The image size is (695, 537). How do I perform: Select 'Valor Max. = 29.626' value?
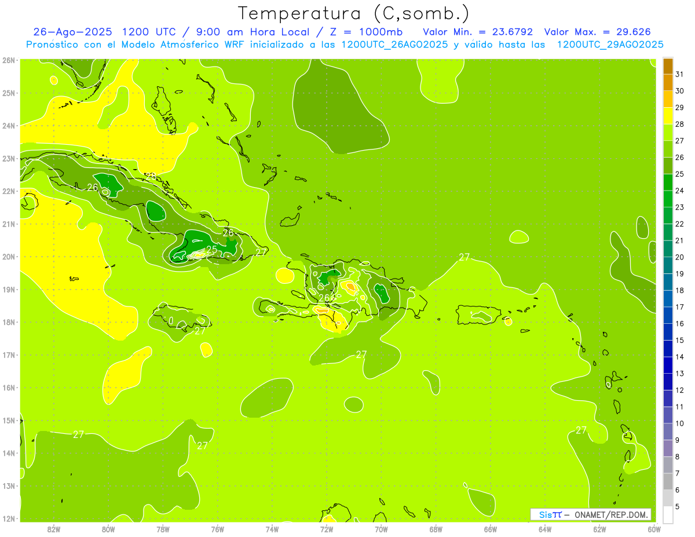click(598, 32)
